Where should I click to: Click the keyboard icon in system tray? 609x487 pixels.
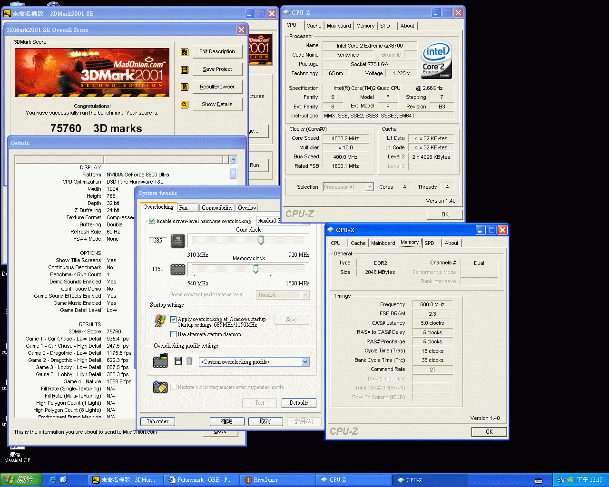coord(539,480)
